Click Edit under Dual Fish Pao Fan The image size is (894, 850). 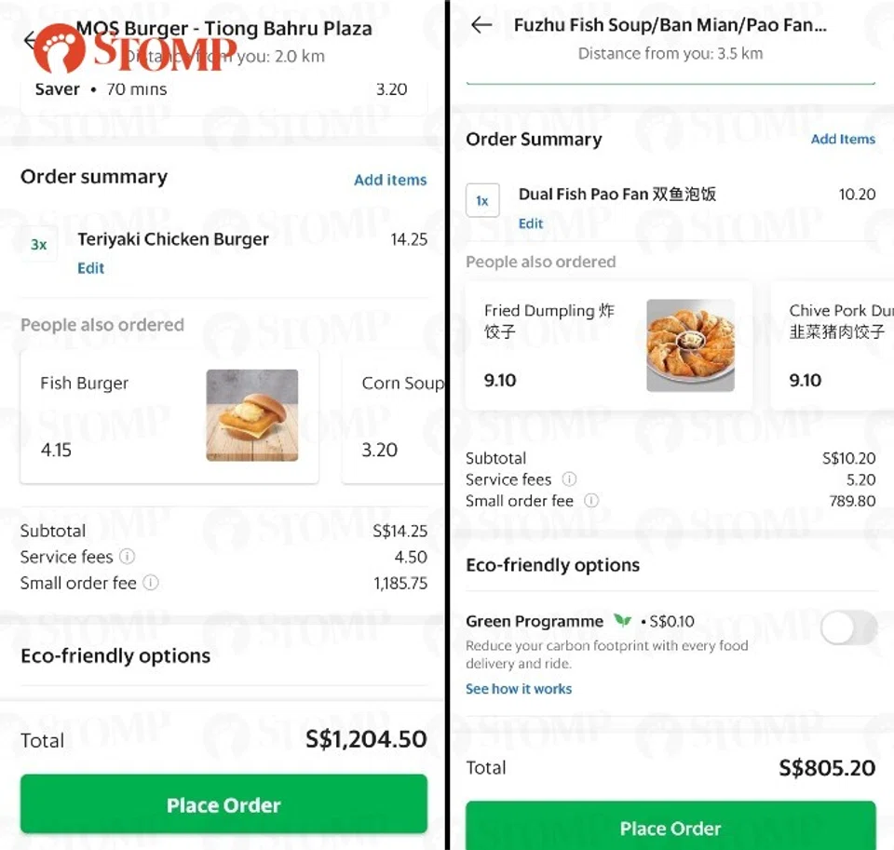[531, 223]
